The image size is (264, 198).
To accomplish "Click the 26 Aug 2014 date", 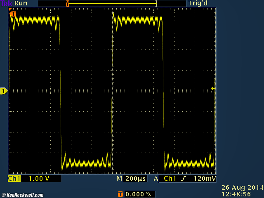I will pyautogui.click(x=243, y=187).
